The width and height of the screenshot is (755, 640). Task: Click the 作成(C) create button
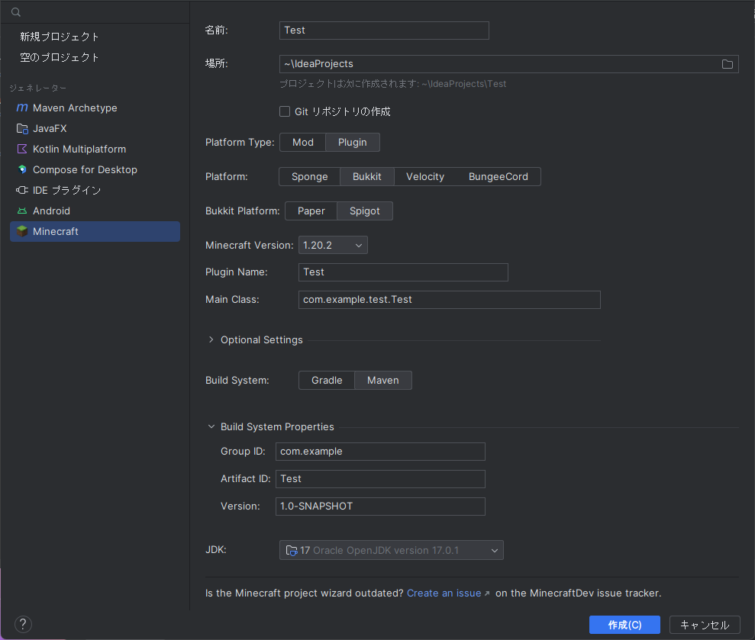(624, 625)
